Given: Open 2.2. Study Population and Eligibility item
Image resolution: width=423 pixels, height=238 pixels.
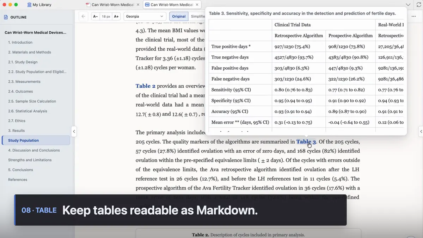Looking at the screenshot, I should pyautogui.click(x=37, y=72).
